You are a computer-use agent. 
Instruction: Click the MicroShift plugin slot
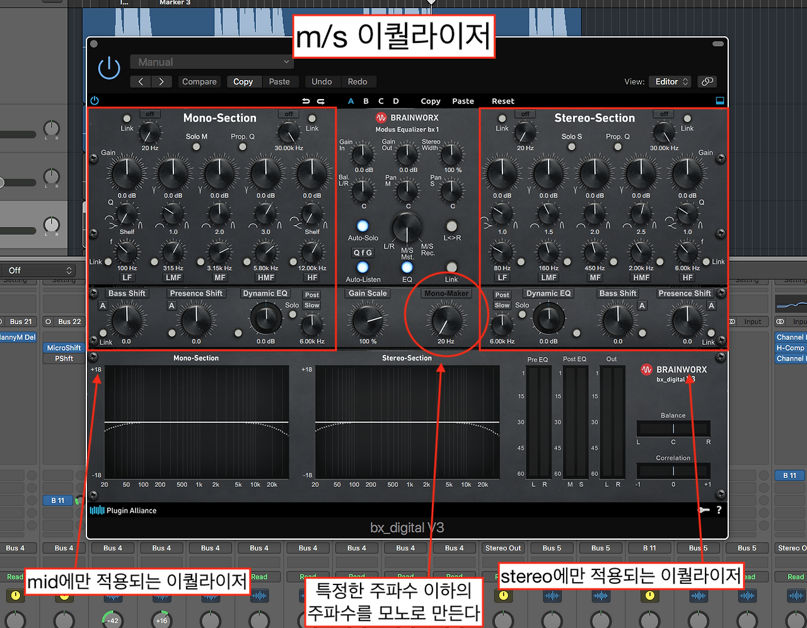tap(64, 347)
